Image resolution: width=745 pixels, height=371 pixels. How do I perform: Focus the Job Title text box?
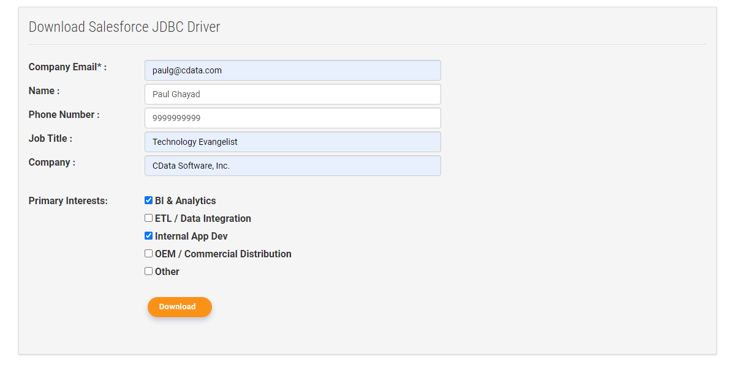click(x=292, y=142)
